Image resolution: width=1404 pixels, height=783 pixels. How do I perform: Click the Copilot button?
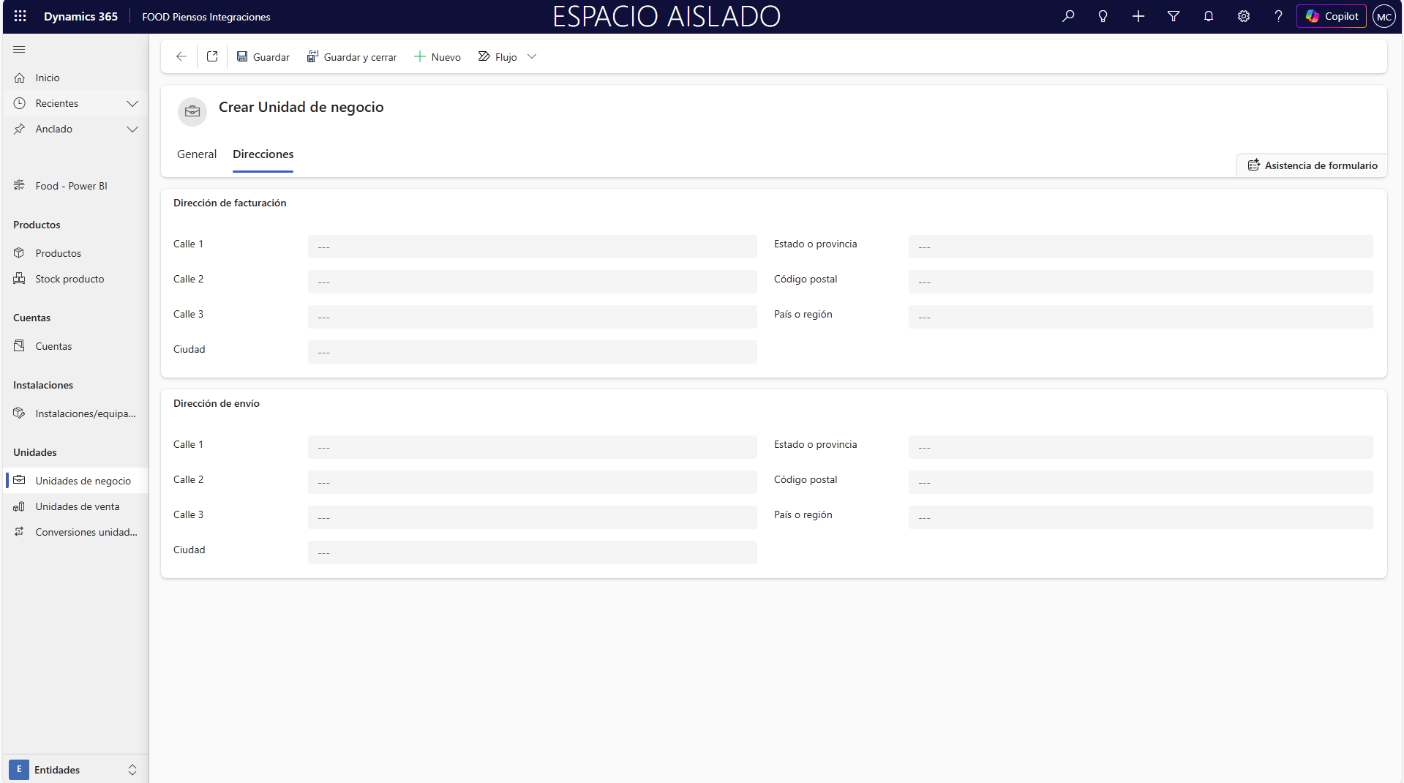point(1332,16)
